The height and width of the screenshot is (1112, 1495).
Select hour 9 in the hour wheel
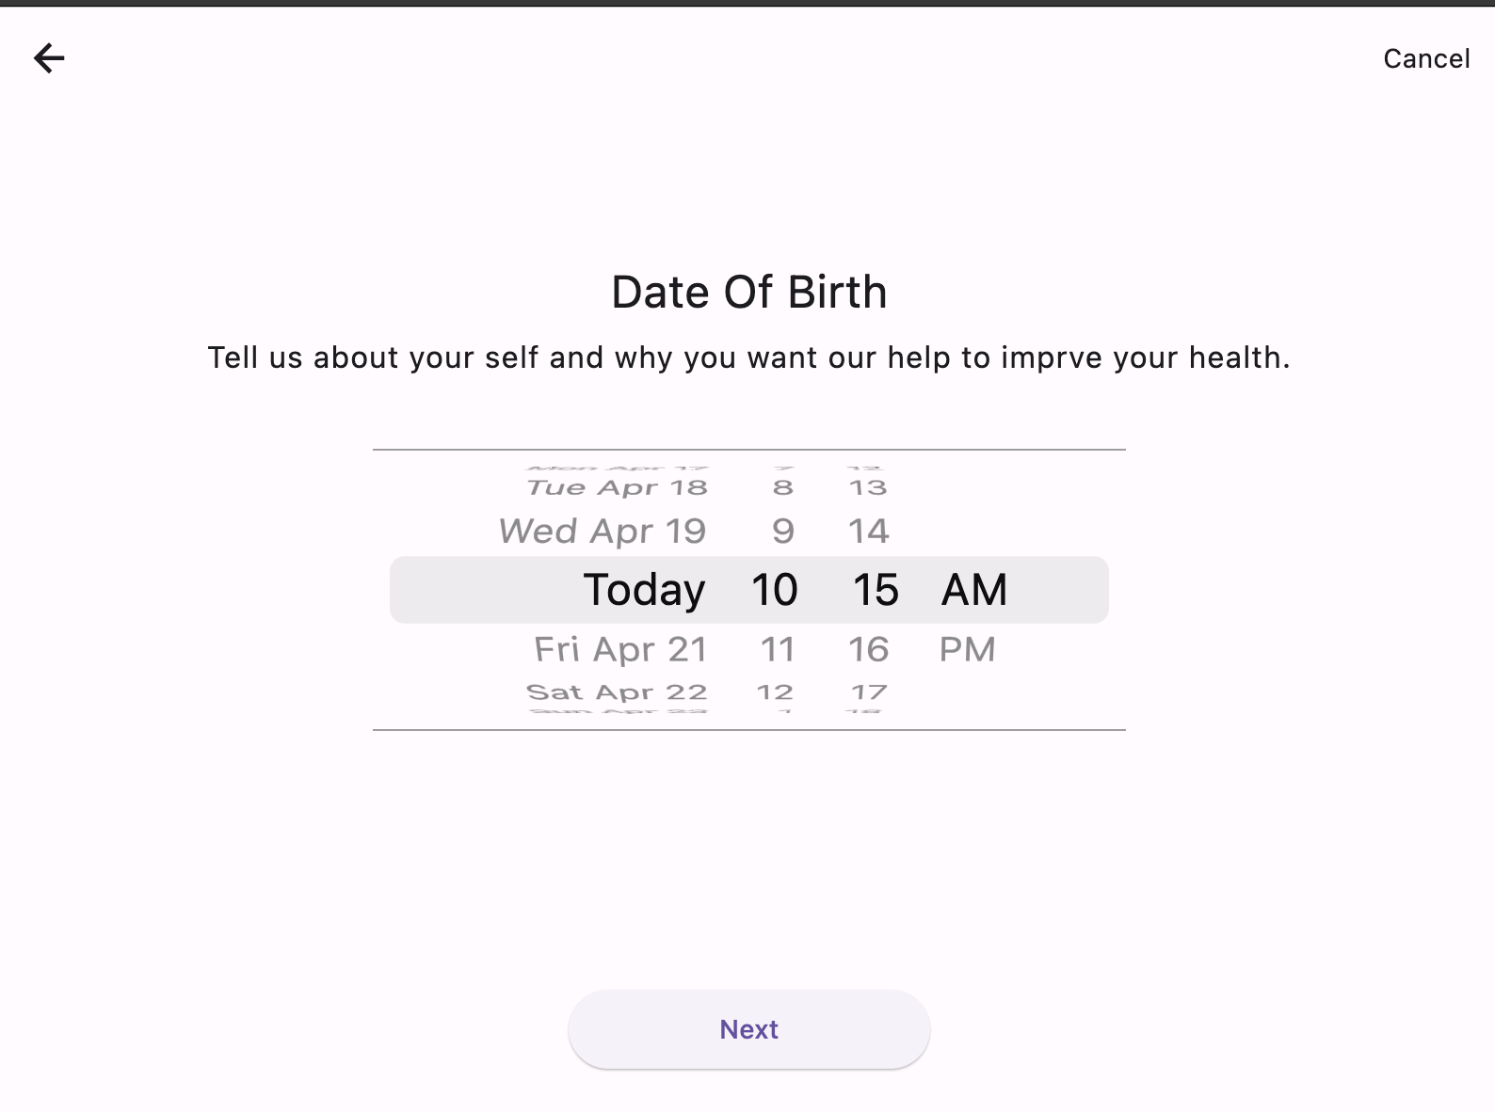click(782, 530)
